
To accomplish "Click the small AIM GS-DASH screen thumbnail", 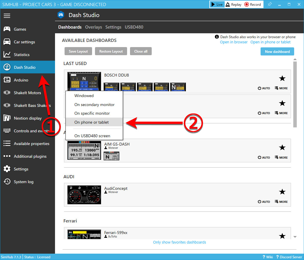I will pos(111,156).
